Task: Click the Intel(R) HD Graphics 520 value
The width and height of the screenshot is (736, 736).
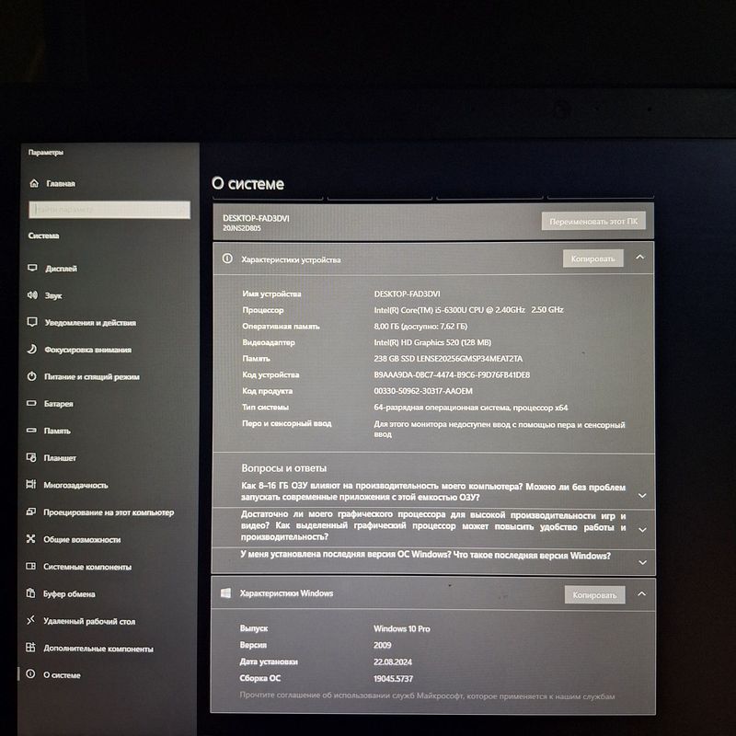Action: pyautogui.click(x=432, y=342)
